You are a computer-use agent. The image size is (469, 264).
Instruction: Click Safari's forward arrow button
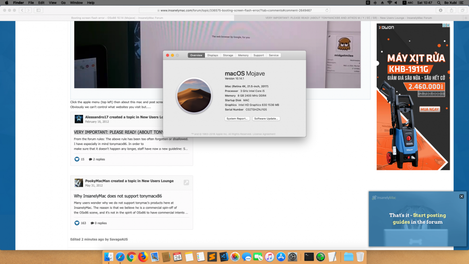(29, 10)
